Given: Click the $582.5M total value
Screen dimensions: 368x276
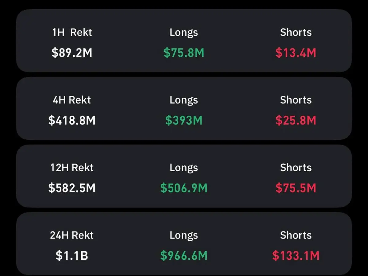Looking at the screenshot, I should coord(72,188).
